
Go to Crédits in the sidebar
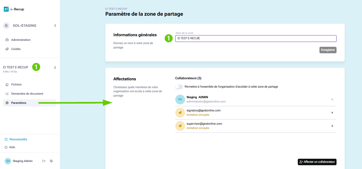[x=16, y=49]
